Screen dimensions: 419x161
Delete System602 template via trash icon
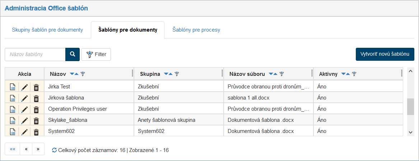coord(36,132)
